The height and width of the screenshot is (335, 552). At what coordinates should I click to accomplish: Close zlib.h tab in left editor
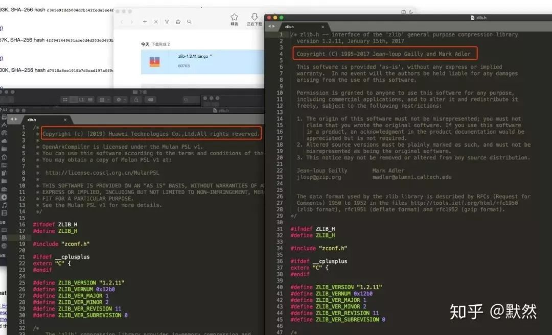click(65, 120)
